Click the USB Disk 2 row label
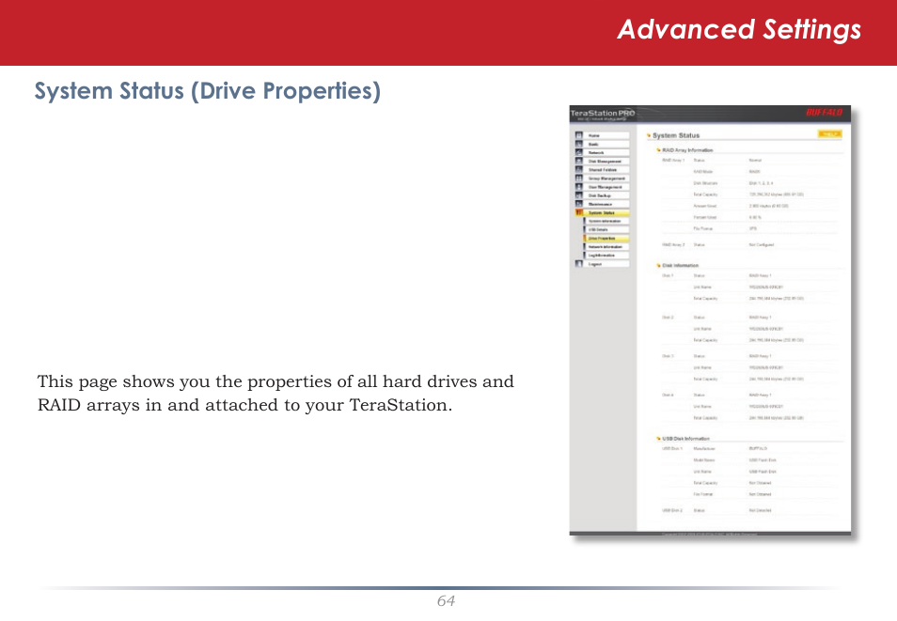 [672, 511]
